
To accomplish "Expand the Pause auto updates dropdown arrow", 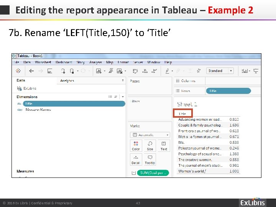I will pyautogui.click(x=77, y=71).
